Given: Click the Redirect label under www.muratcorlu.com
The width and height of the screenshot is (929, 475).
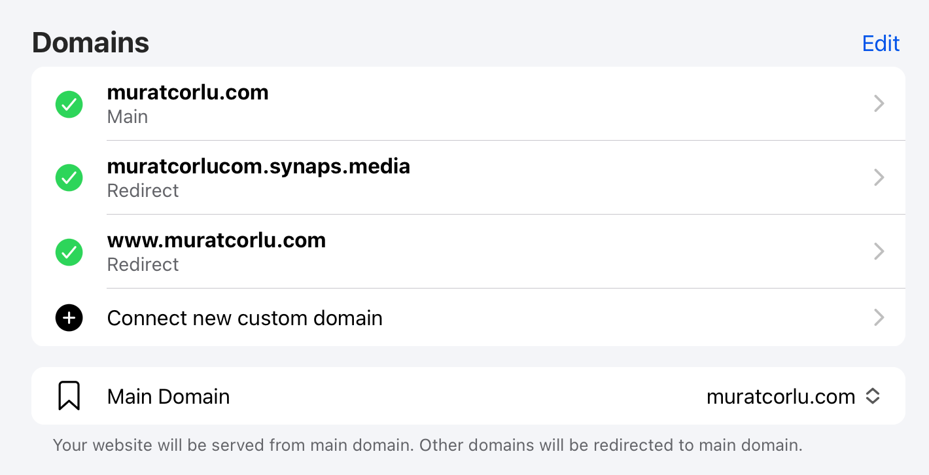Looking at the screenshot, I should 143,264.
